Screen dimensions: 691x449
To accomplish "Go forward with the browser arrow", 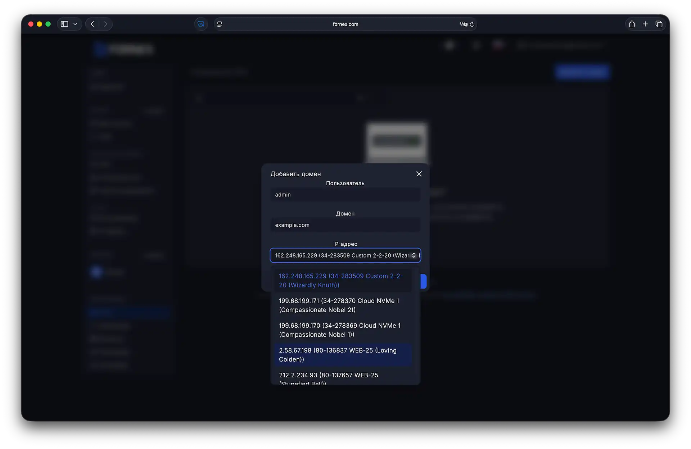I will tap(105, 24).
